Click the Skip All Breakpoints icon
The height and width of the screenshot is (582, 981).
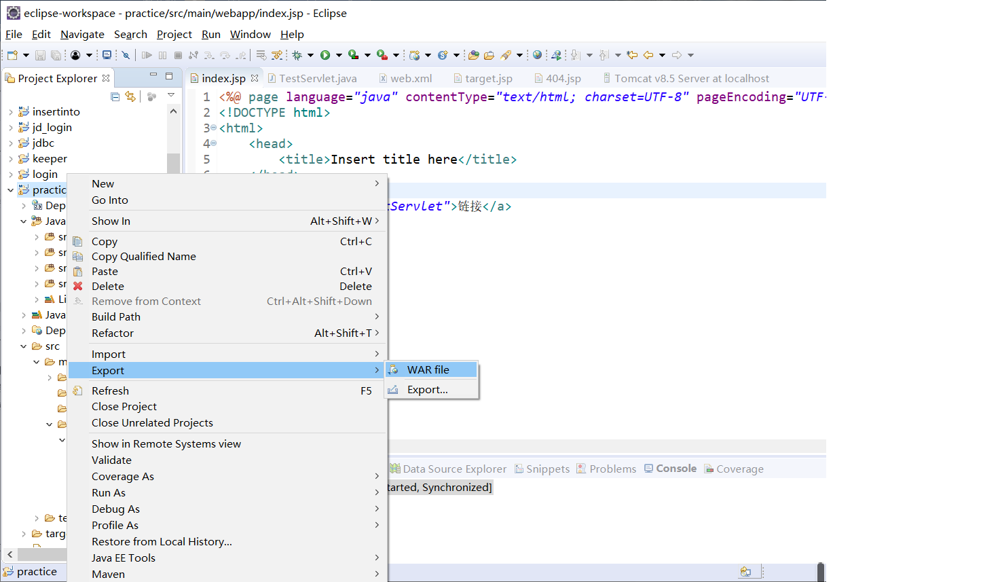pyautogui.click(x=126, y=55)
